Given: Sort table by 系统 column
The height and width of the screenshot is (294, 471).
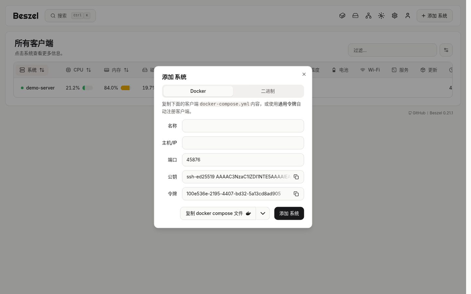Looking at the screenshot, I should tap(32, 70).
